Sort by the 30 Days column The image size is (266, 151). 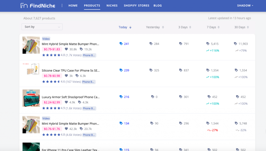pyautogui.click(x=242, y=27)
